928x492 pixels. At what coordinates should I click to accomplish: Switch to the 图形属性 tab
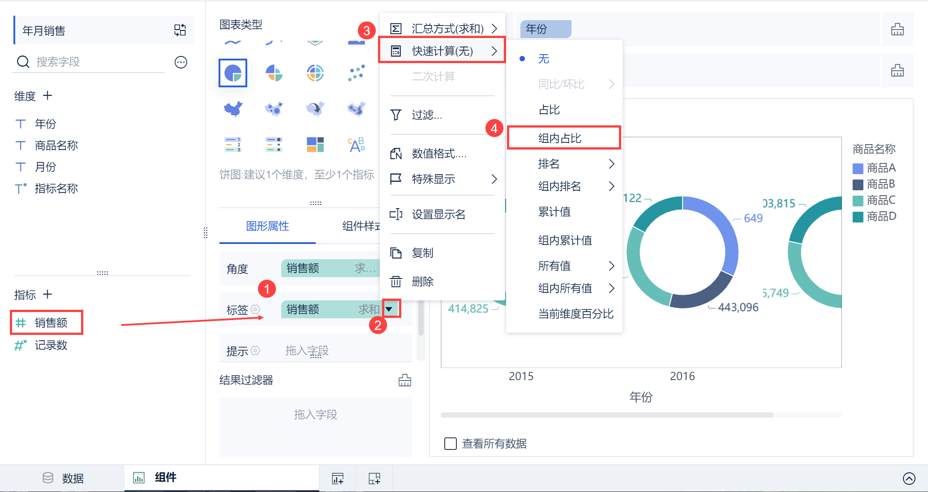pyautogui.click(x=267, y=226)
